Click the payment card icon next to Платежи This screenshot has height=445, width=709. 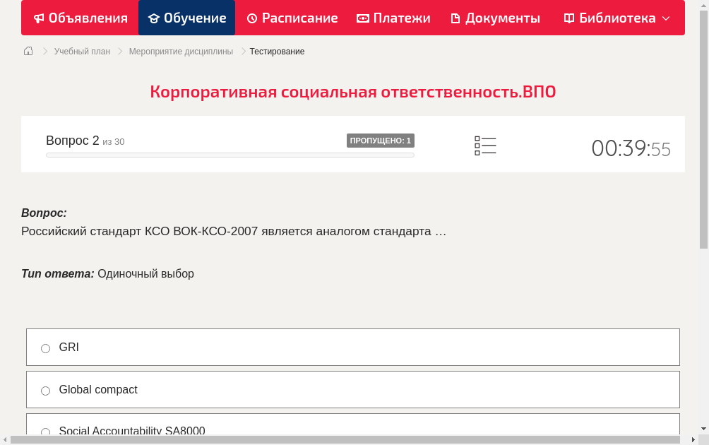363,18
